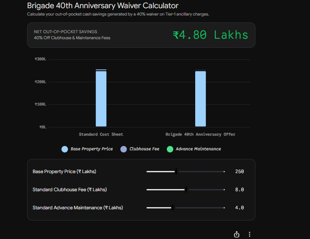This screenshot has width=310, height=239.
Task: Click the Brigade 40th Anniversary Waiver Calculator title
Action: click(103, 6)
